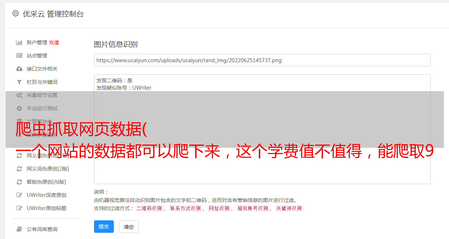Go to UWriter原创标题 page
The height and width of the screenshot is (239, 449).
(46, 208)
